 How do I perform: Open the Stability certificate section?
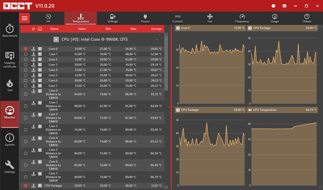(x=10, y=60)
